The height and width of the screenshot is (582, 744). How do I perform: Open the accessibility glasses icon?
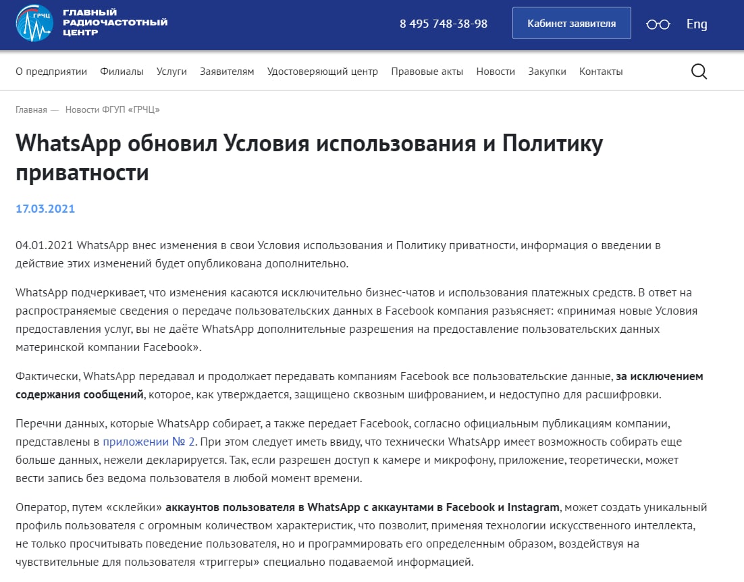tap(658, 24)
